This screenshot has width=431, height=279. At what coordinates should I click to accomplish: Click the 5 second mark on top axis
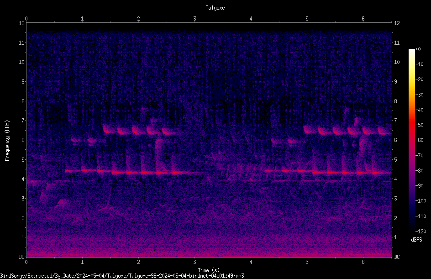click(x=307, y=19)
